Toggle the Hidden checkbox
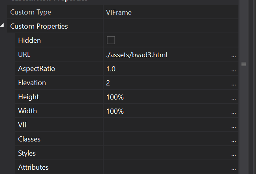Image resolution: width=256 pixels, height=174 pixels. tap(111, 40)
